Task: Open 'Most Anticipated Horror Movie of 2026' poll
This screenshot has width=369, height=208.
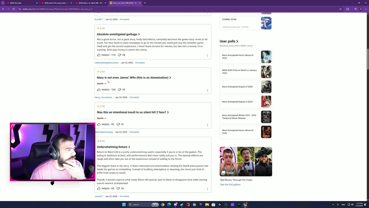Action: coord(246,132)
